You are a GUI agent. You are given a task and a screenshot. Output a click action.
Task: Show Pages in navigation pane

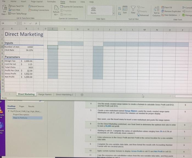22,106
